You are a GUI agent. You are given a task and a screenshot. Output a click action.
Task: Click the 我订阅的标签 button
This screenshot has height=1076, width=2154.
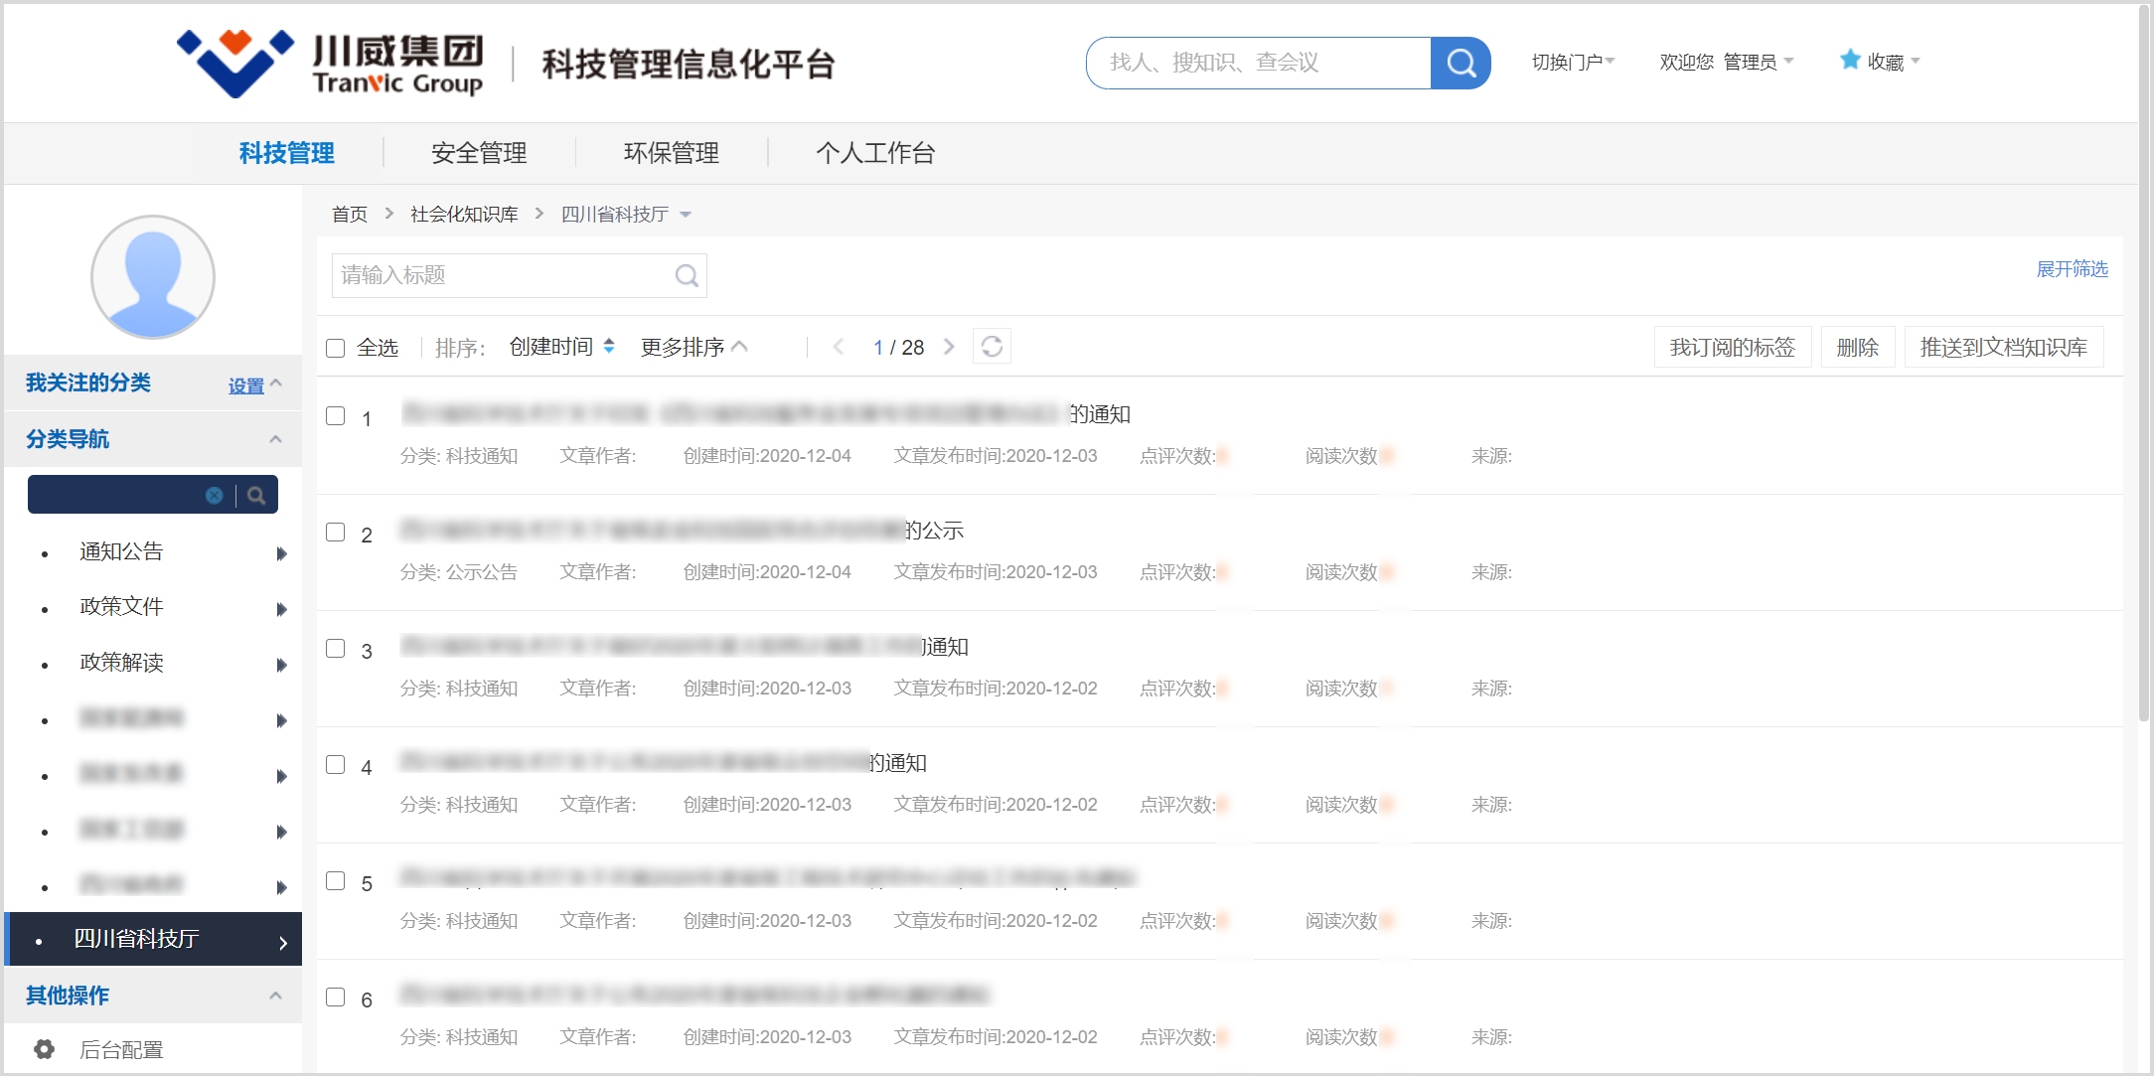tap(1733, 347)
